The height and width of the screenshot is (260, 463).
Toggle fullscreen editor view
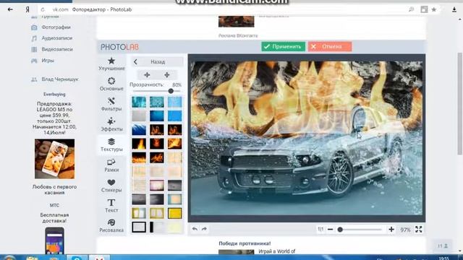[419, 229]
